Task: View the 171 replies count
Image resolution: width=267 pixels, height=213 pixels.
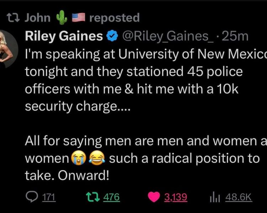Action: point(48,197)
